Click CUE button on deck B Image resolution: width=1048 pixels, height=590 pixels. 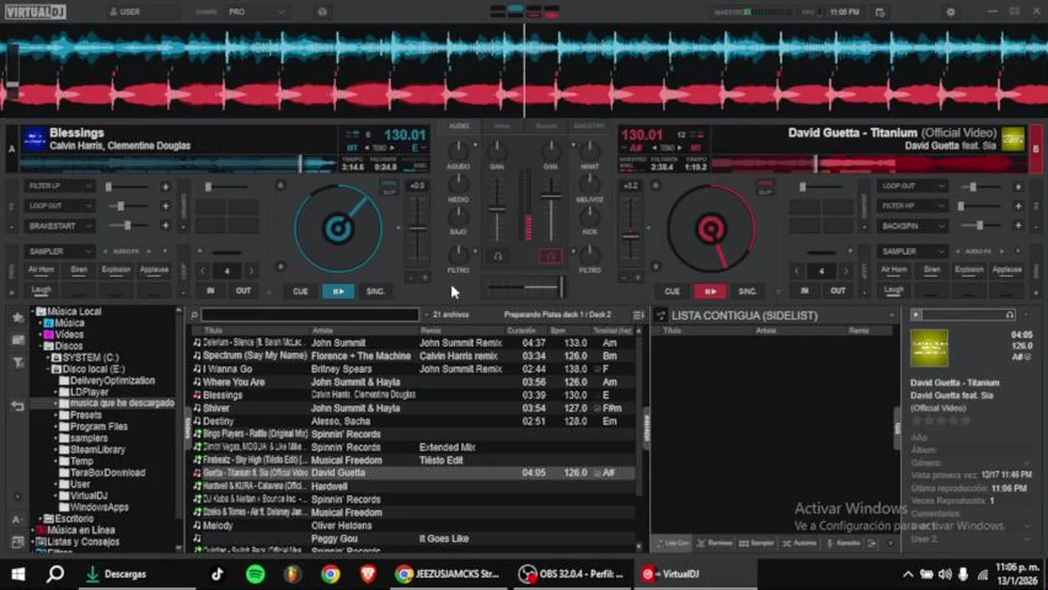[672, 291]
